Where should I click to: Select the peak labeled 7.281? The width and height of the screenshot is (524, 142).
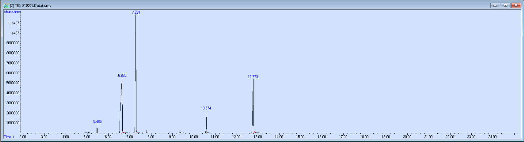pyautogui.click(x=136, y=12)
